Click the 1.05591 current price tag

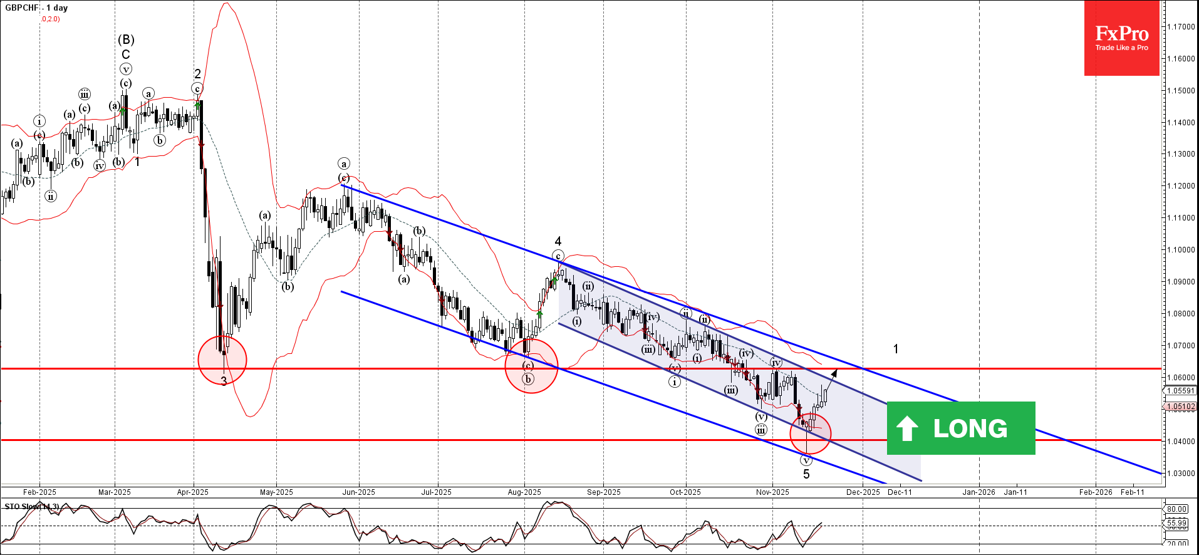coord(1180,390)
